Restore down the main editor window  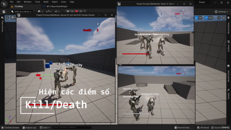(x=221, y=3)
